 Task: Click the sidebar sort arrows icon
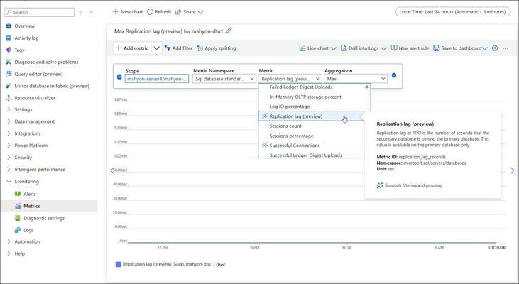tap(80, 12)
